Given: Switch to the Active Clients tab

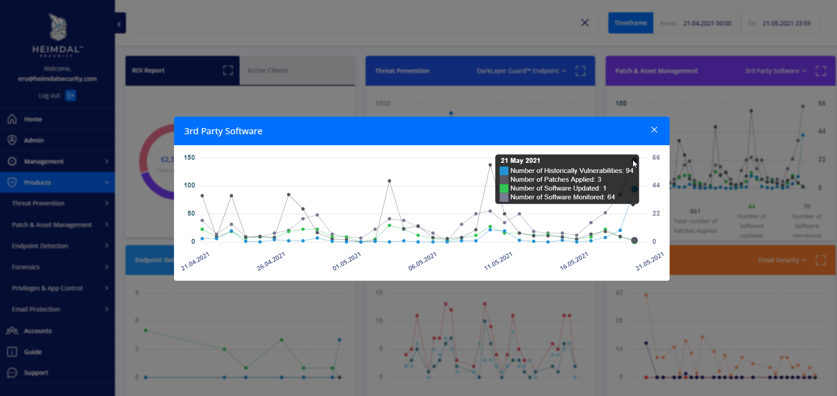Looking at the screenshot, I should click(x=267, y=70).
